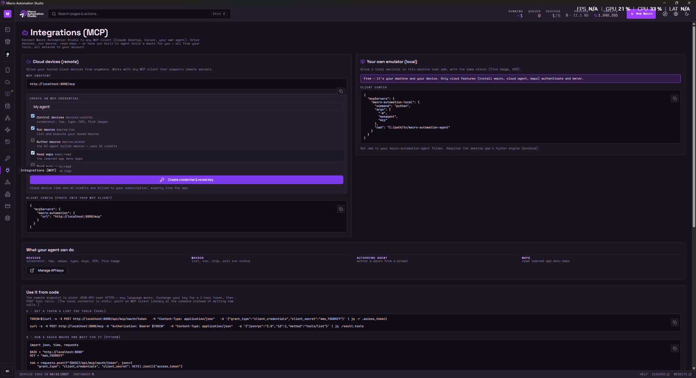Copy the MCP endpoint URL
Screen dimensions: 696x378
coord(341,91)
